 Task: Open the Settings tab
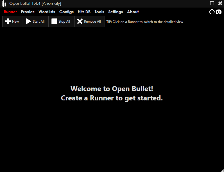(116, 12)
